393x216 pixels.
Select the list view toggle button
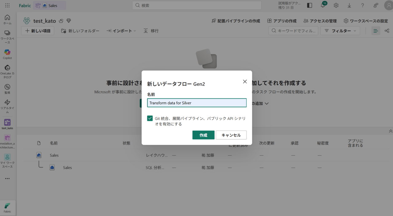pos(375,31)
